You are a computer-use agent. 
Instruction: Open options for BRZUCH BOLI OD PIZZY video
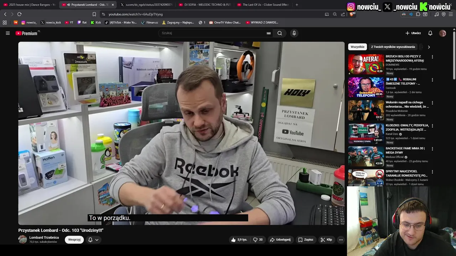pos(432,57)
